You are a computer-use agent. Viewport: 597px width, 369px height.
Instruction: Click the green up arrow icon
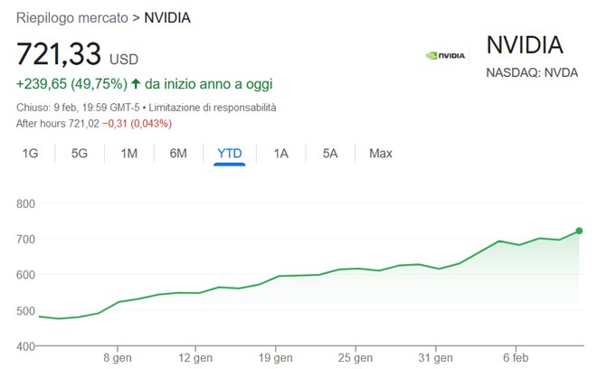click(136, 84)
